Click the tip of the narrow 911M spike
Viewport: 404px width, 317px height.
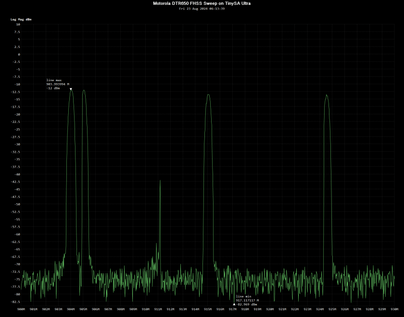pos(160,181)
